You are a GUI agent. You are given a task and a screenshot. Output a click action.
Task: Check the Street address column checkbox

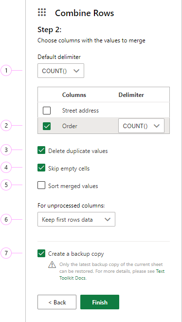coord(47,111)
